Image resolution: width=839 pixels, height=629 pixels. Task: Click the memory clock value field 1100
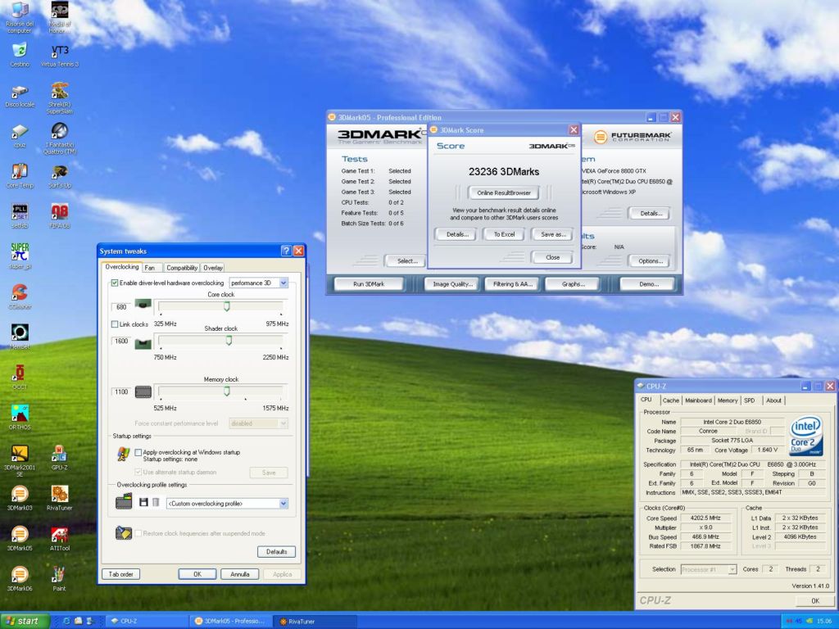121,392
